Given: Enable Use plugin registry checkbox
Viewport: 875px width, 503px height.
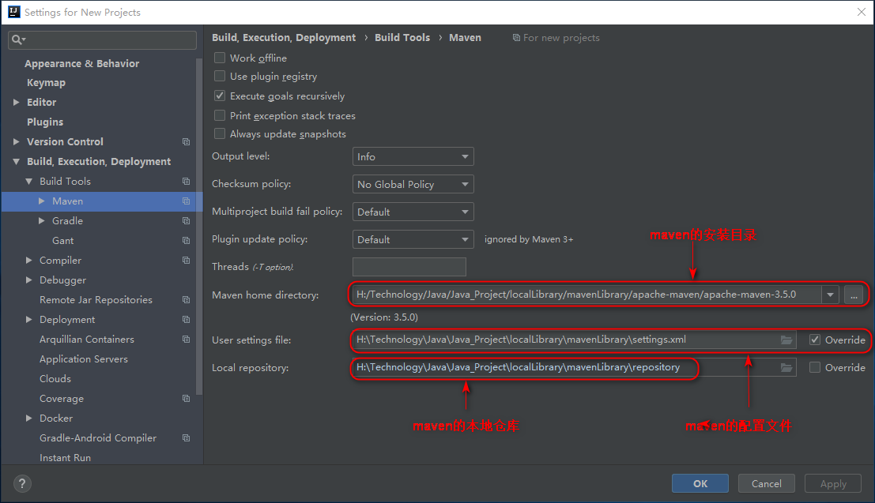Looking at the screenshot, I should (x=220, y=76).
